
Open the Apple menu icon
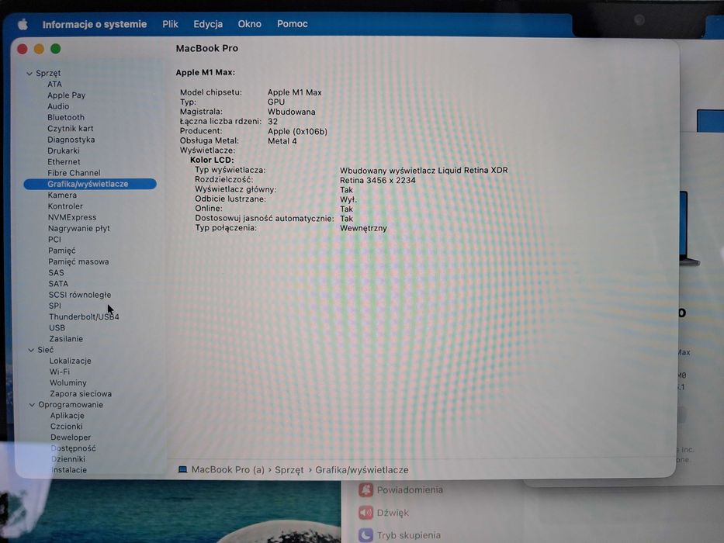(x=23, y=24)
